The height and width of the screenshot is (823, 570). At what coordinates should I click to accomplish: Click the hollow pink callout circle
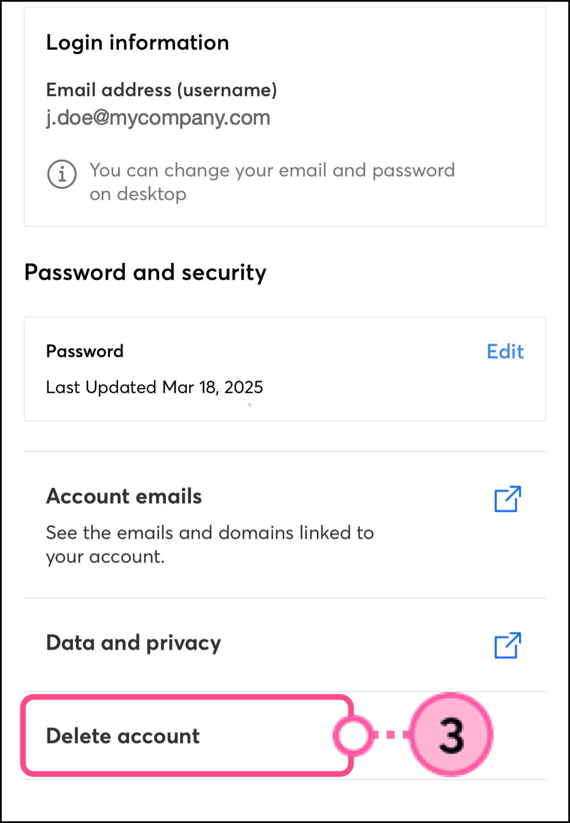click(x=352, y=735)
